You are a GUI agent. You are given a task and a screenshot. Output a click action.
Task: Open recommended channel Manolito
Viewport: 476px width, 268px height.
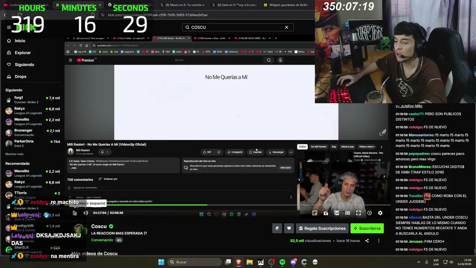[33, 173]
